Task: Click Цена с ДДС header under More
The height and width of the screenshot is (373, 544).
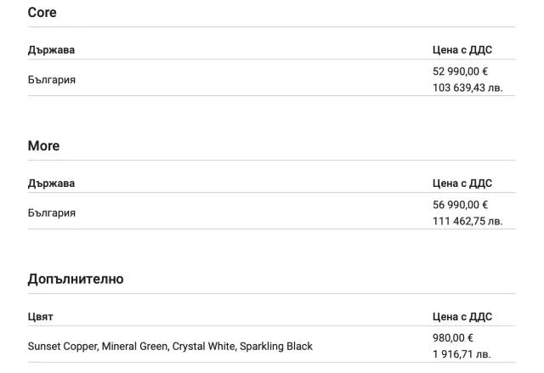Action: point(462,184)
